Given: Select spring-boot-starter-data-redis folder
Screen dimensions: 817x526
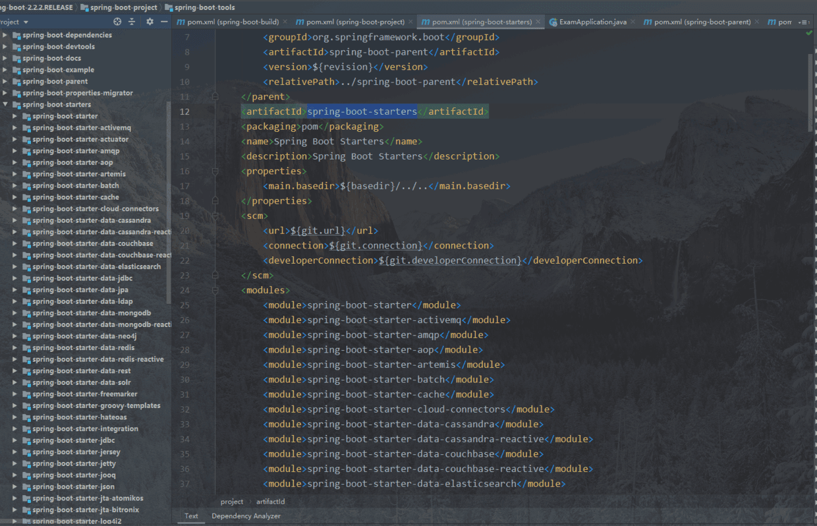Looking at the screenshot, I should [83, 347].
